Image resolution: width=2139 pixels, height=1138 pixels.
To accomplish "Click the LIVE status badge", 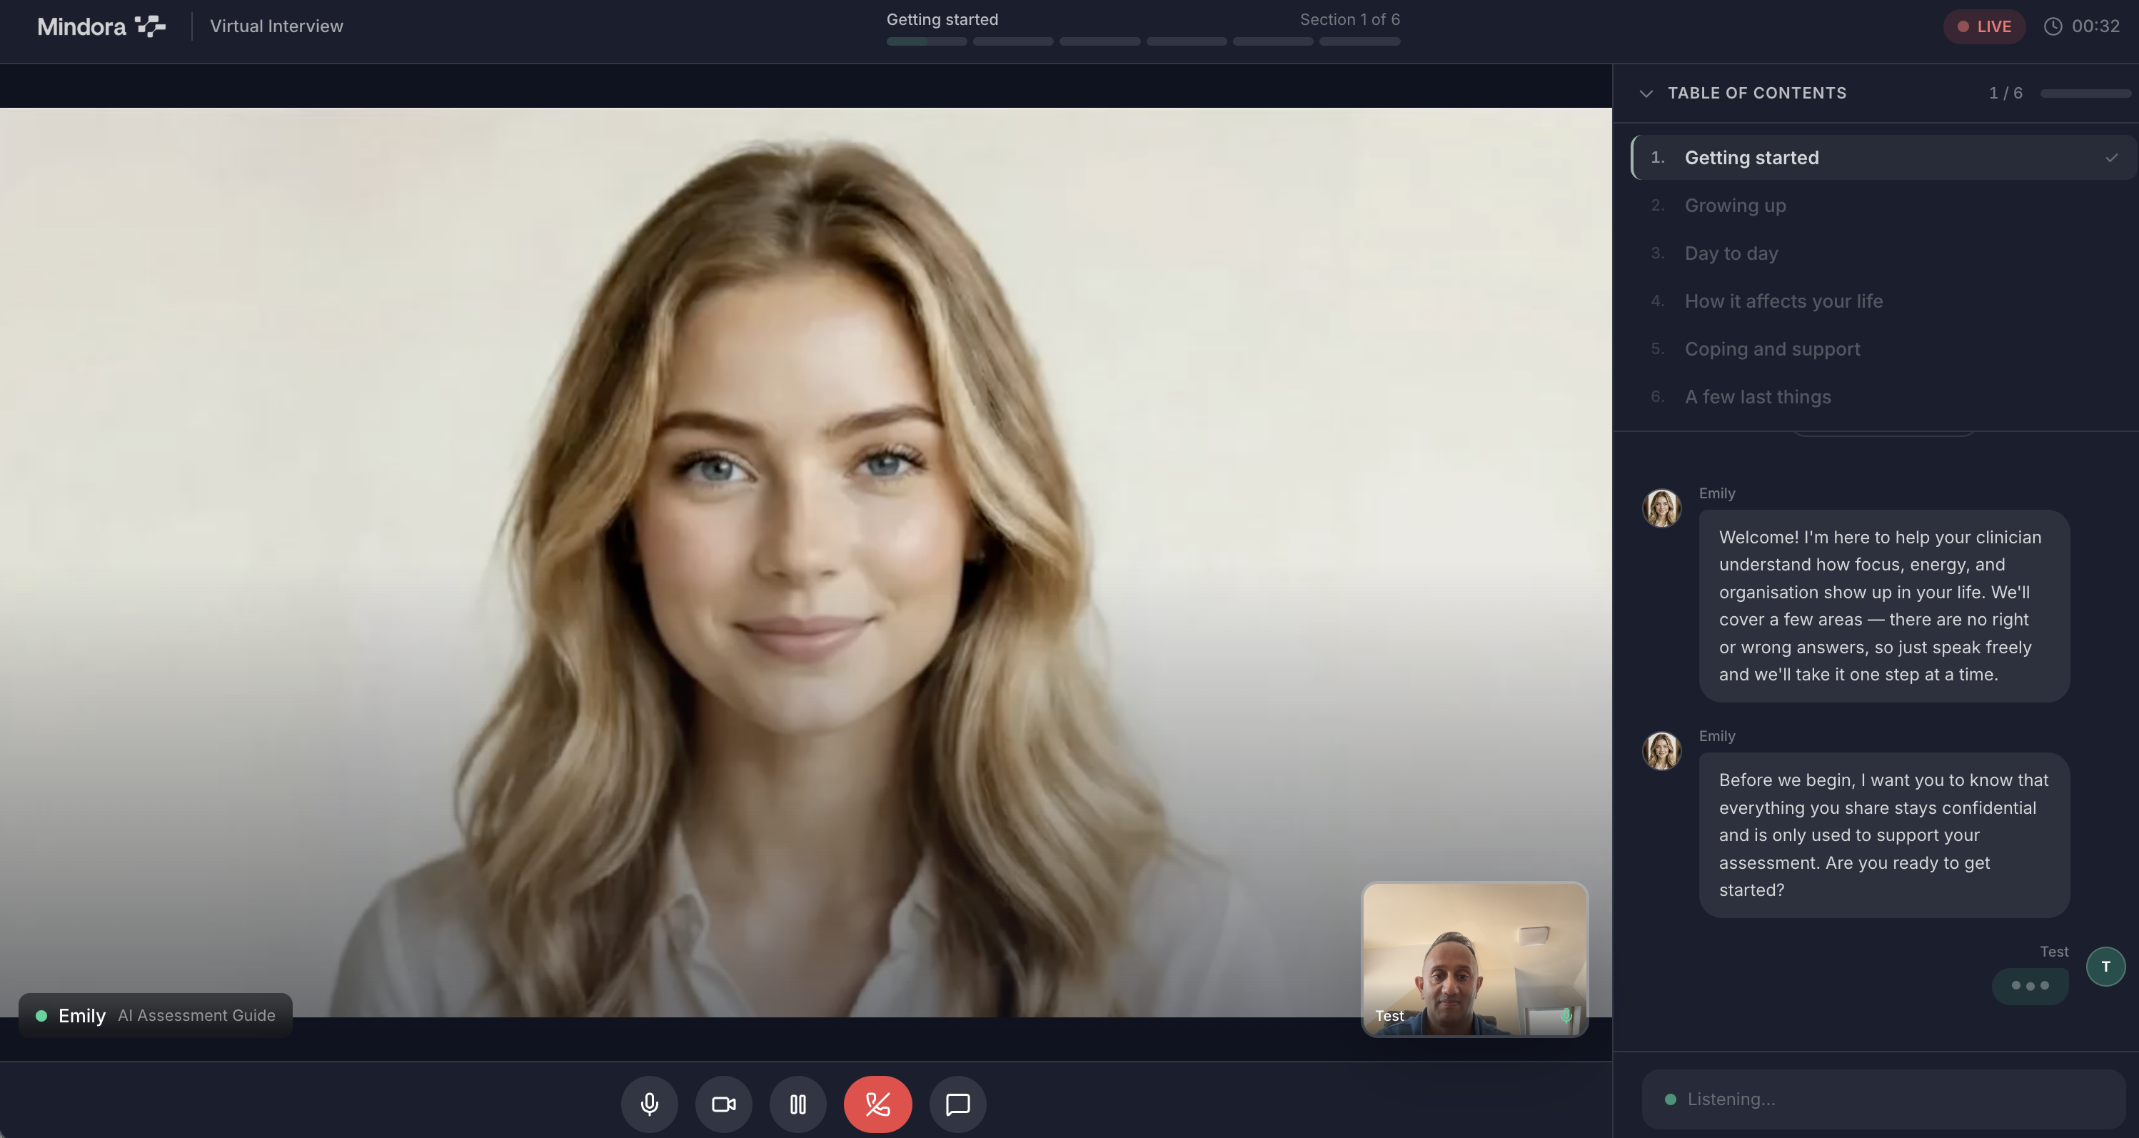I will pos(1984,26).
